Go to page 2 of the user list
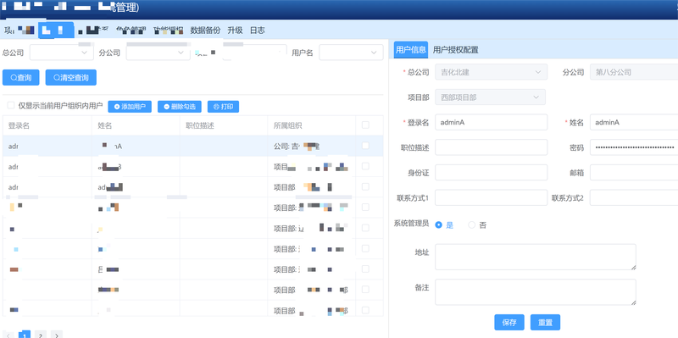 point(40,335)
